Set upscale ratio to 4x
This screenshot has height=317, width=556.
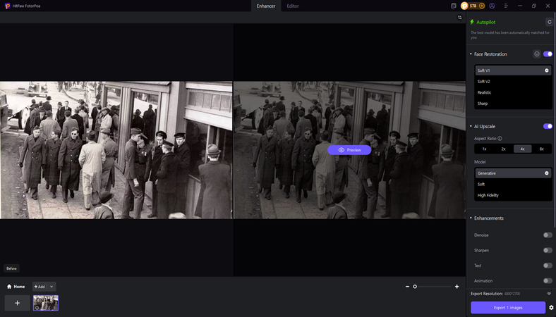522,149
